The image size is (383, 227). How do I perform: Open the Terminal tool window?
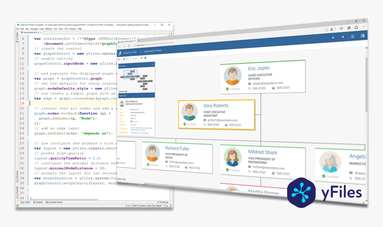tap(38, 203)
